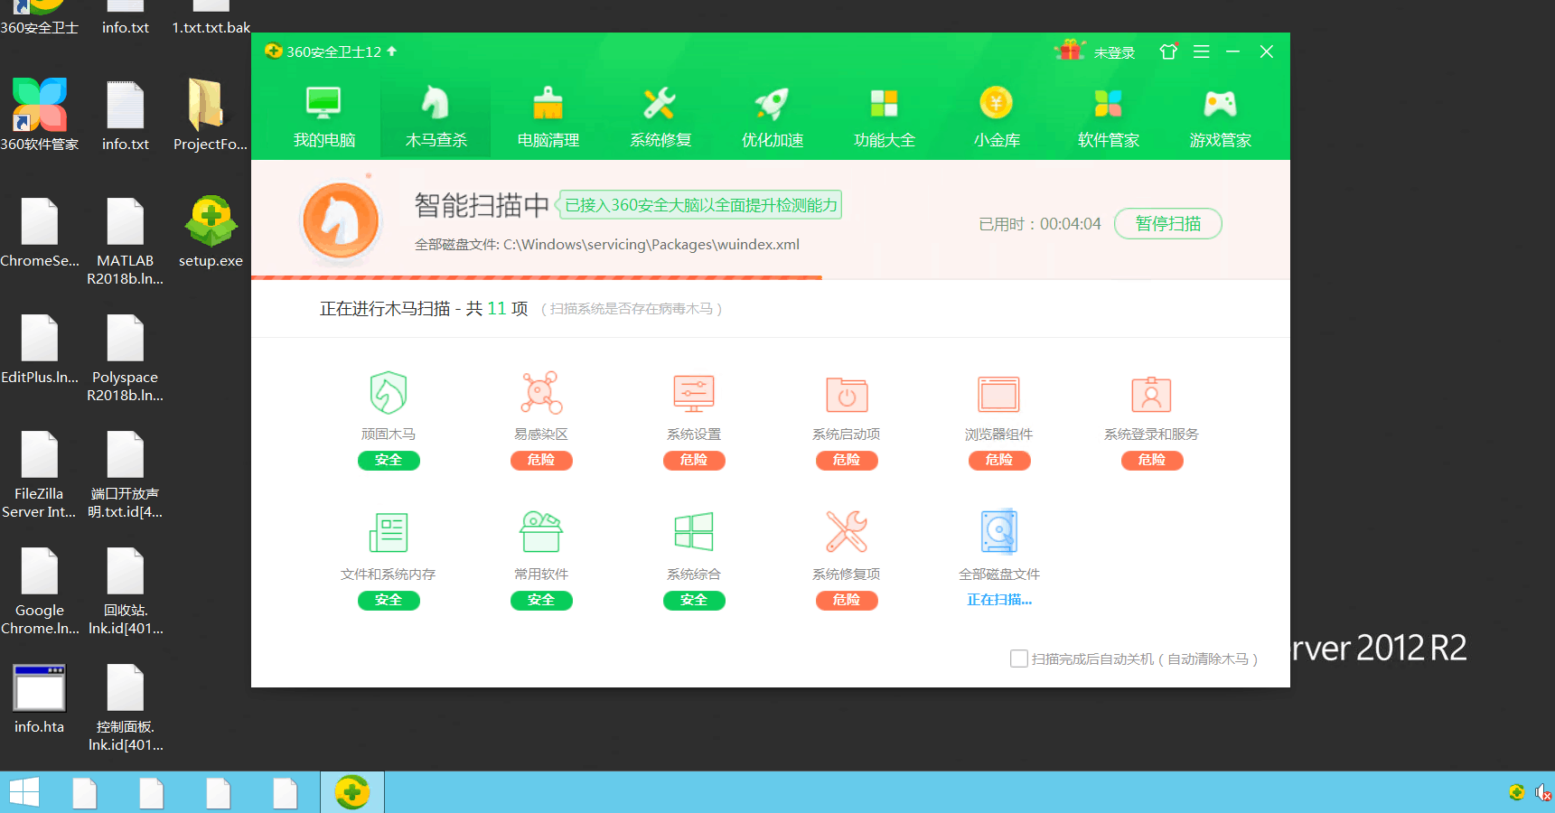Viewport: 1555px width, 813px height.
Task: Launch 软件管家 from toolbar
Action: (x=1108, y=117)
